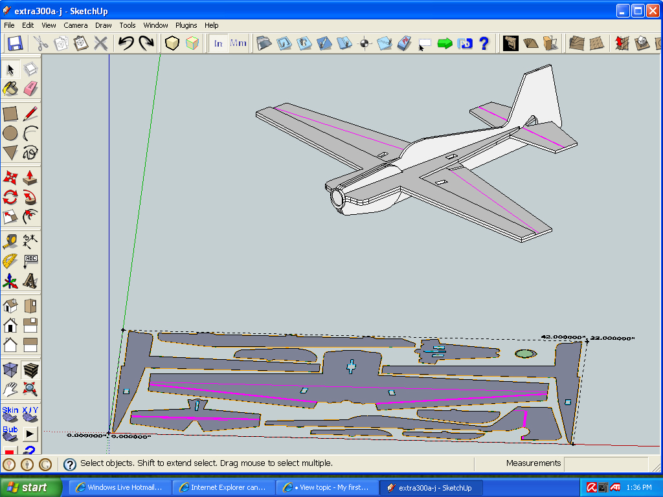This screenshot has height=497, width=663.
Task: Pick the Push/Pull tool
Action: (30, 177)
